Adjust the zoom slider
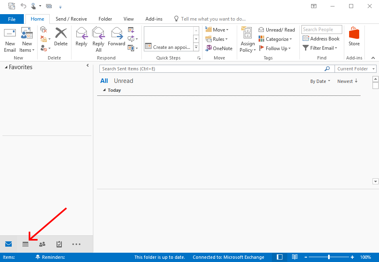Viewport: 379px width, 262px height. (x=328, y=257)
